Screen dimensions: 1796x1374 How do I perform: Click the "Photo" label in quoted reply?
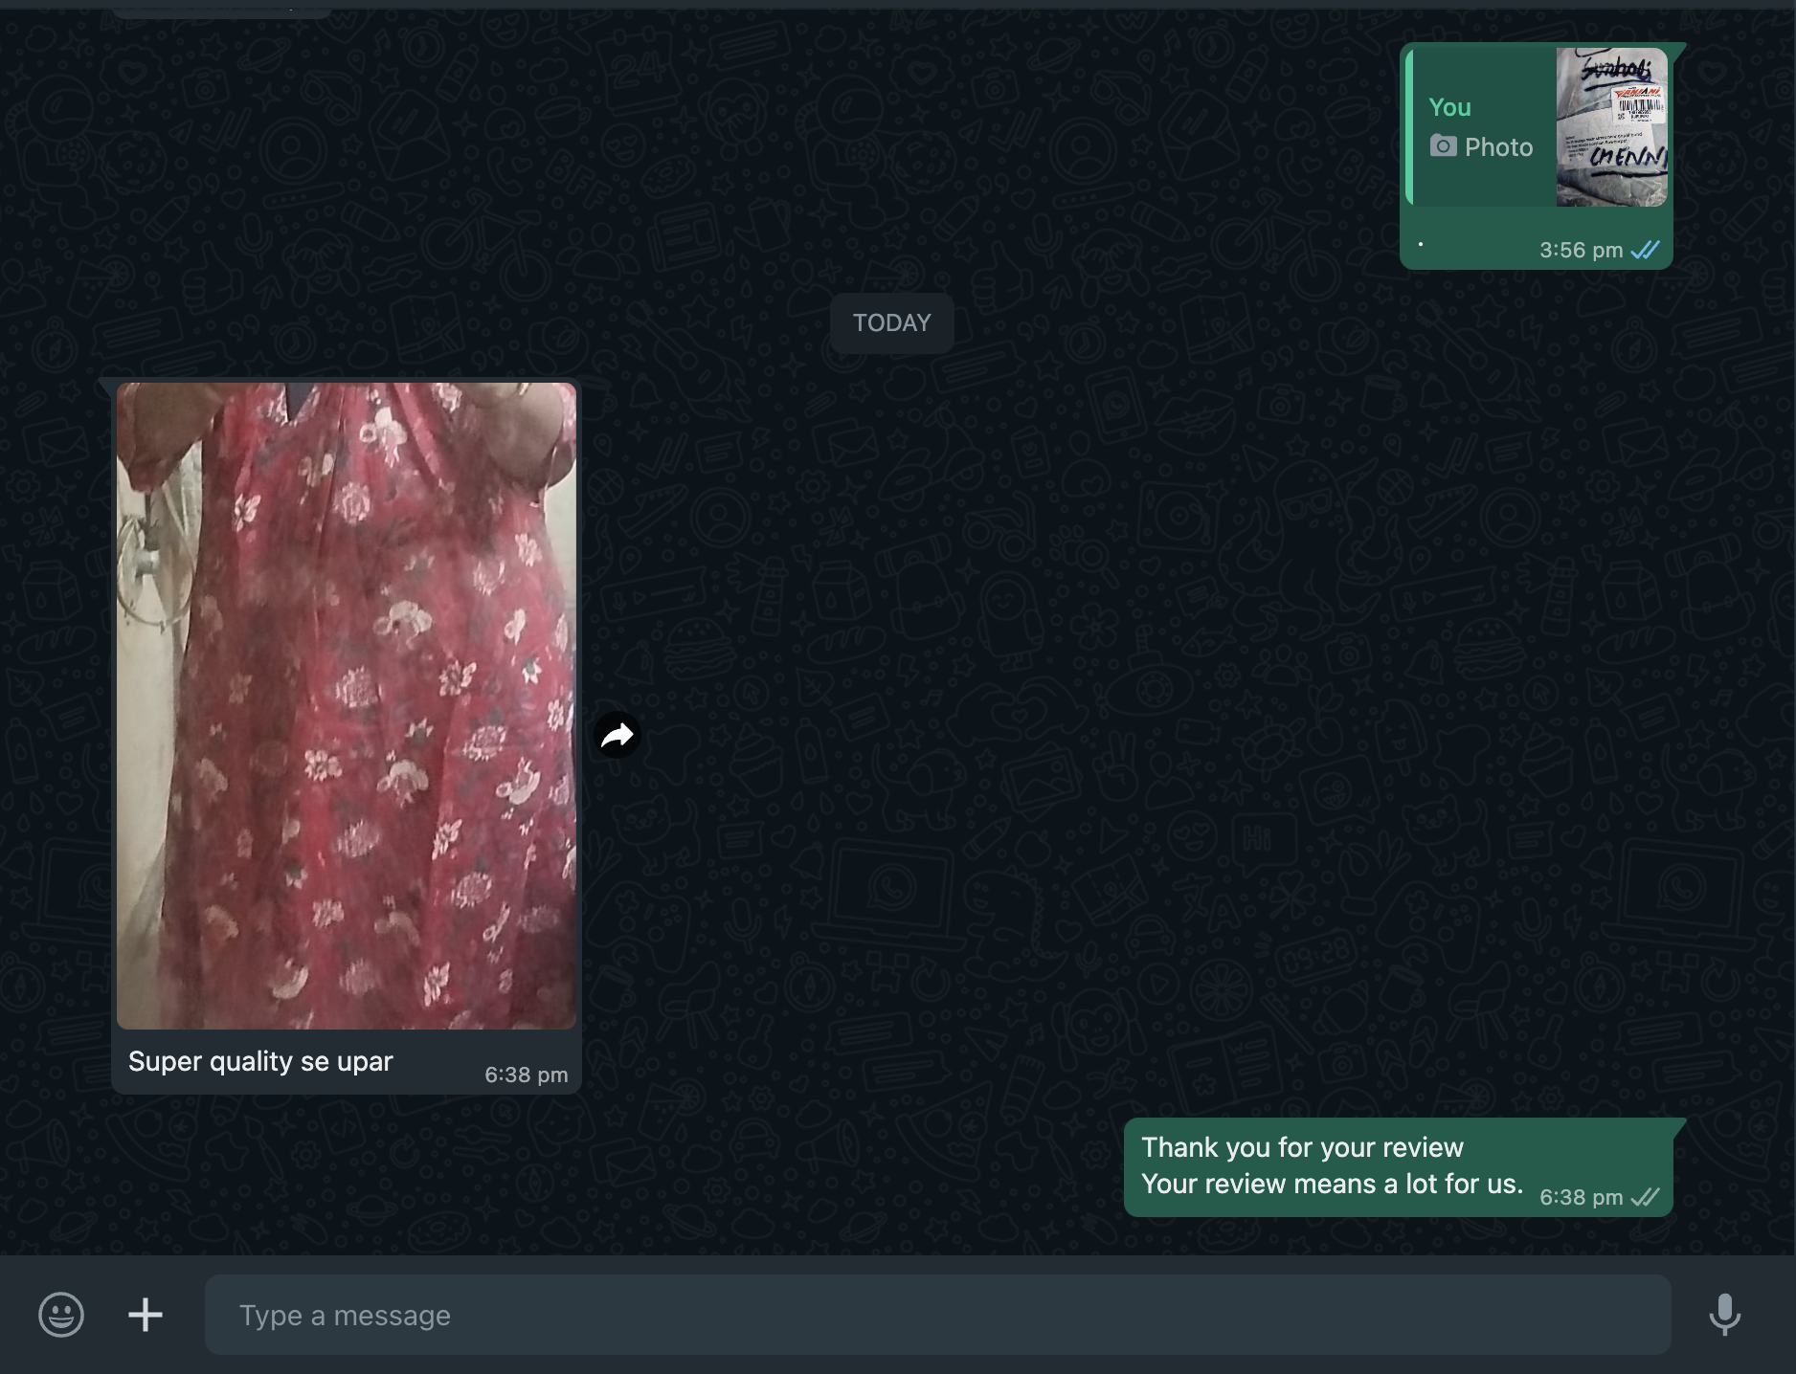1498,147
